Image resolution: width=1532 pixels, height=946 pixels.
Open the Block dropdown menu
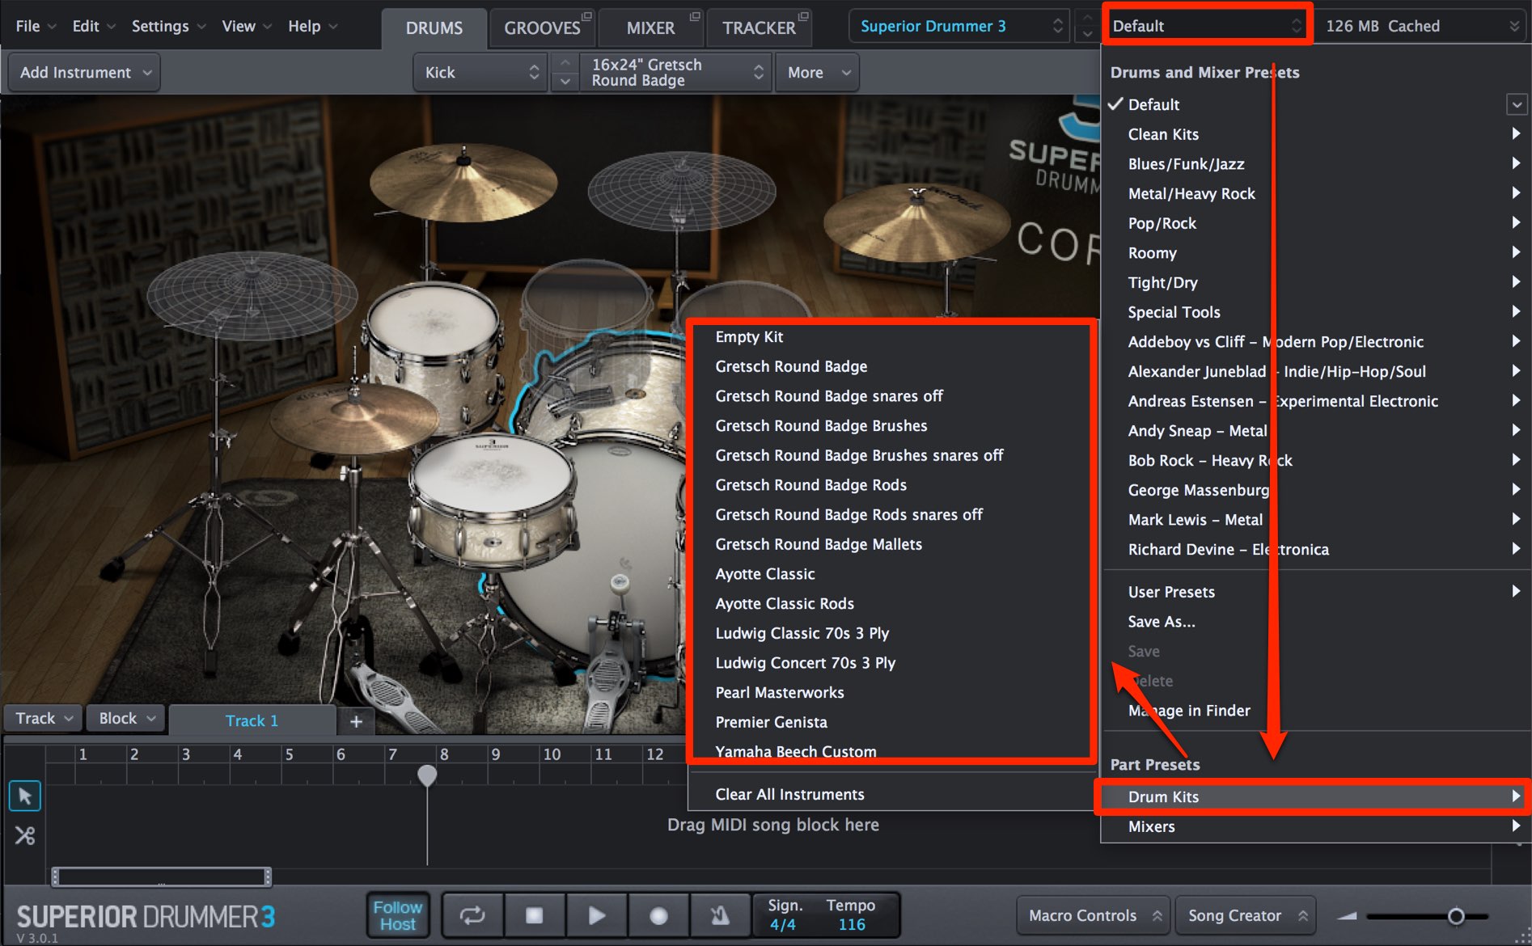[x=126, y=718]
